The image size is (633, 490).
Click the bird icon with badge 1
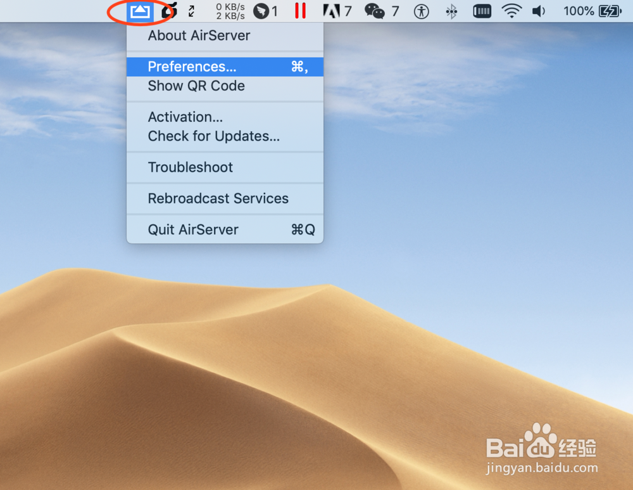(265, 11)
